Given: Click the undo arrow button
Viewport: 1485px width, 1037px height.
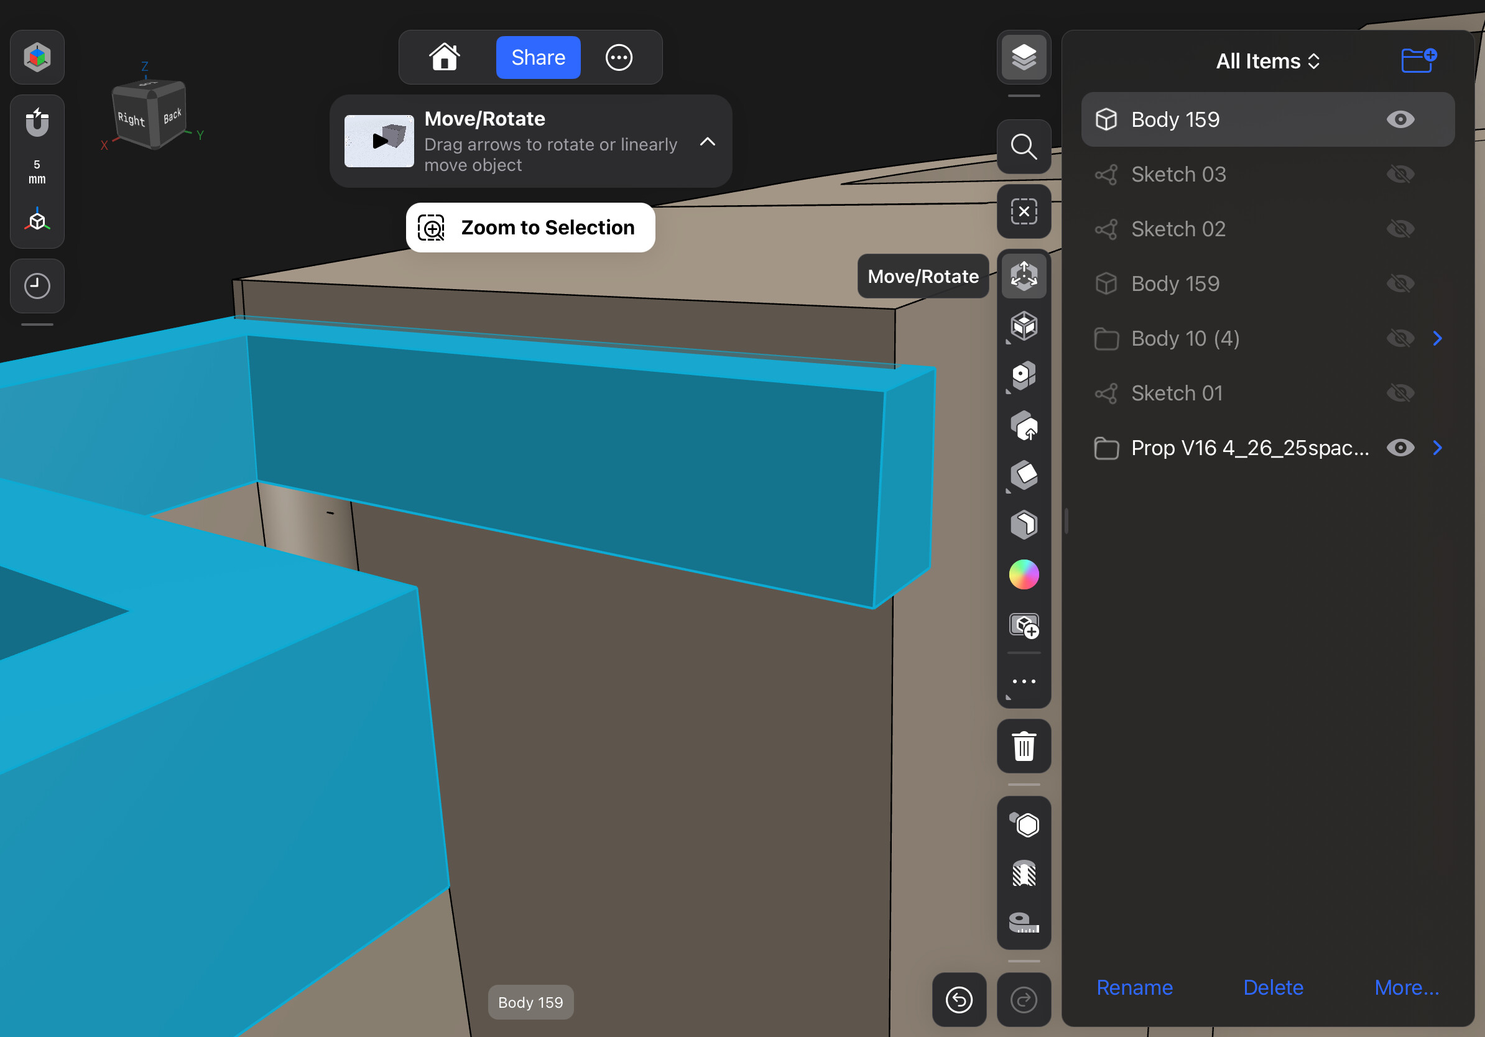Looking at the screenshot, I should pyautogui.click(x=958, y=1000).
